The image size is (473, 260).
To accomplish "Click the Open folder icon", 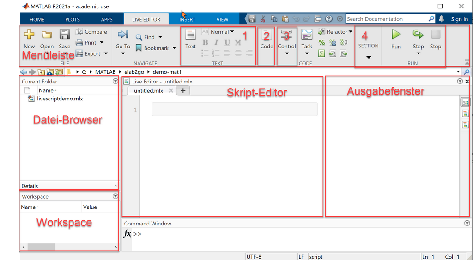I will 47,35.
